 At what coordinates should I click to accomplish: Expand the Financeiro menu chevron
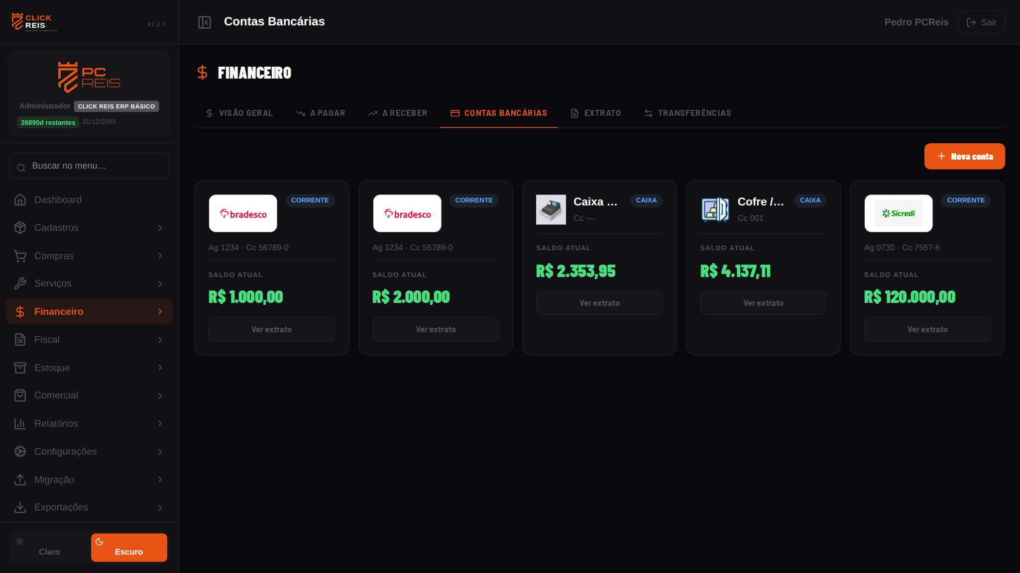coord(160,312)
